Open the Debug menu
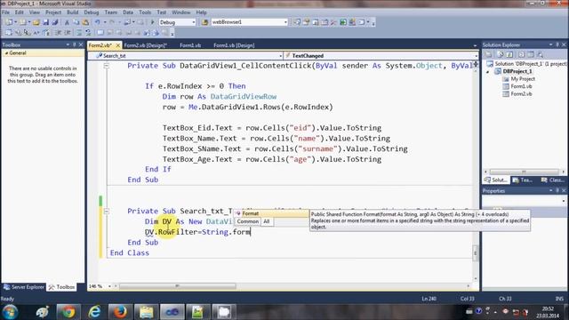 (92, 12)
